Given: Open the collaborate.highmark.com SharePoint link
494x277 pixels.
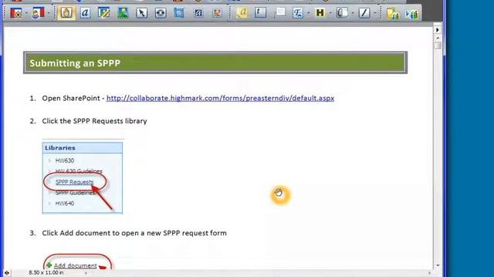Looking at the screenshot, I should [220, 98].
